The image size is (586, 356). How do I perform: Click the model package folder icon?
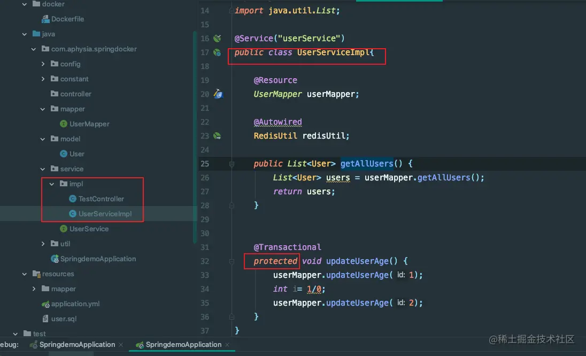(x=55, y=139)
